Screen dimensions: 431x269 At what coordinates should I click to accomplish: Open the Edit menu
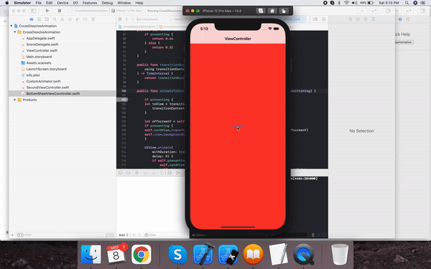(x=49, y=3)
